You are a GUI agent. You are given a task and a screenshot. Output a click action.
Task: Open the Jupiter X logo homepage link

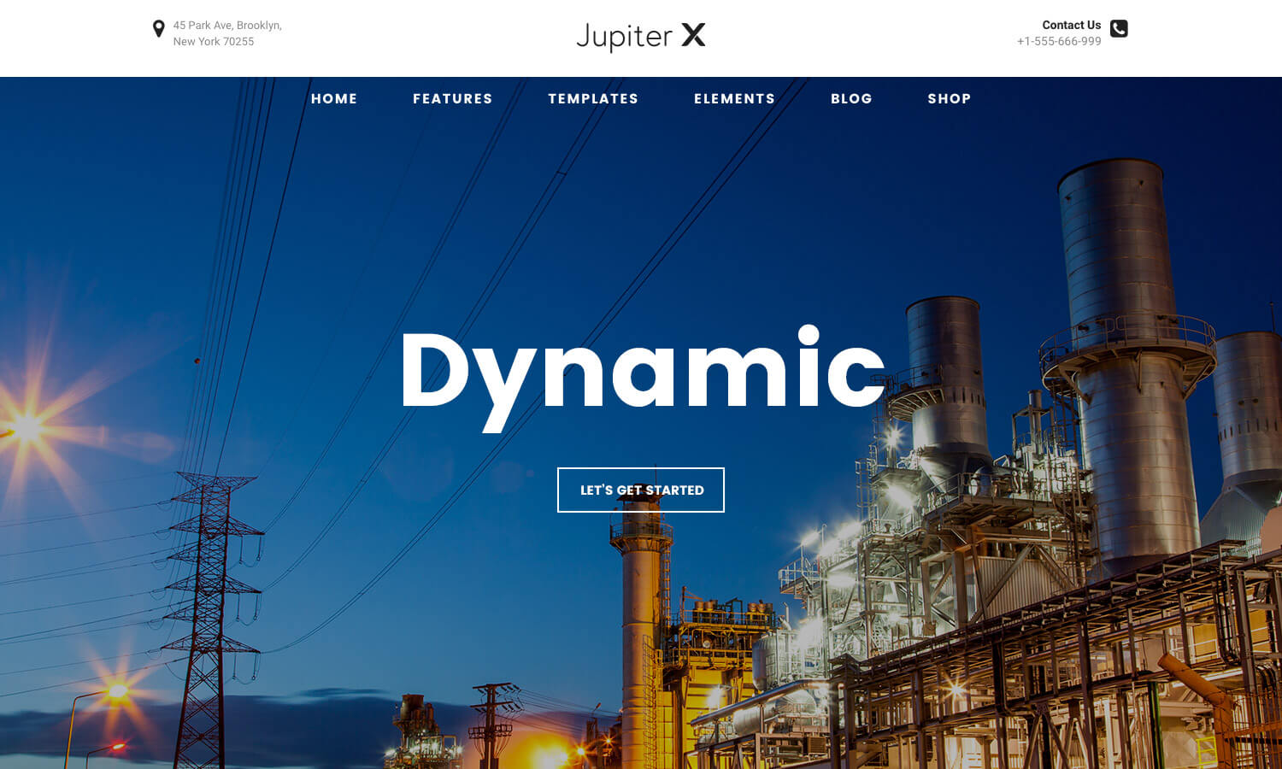641,36
